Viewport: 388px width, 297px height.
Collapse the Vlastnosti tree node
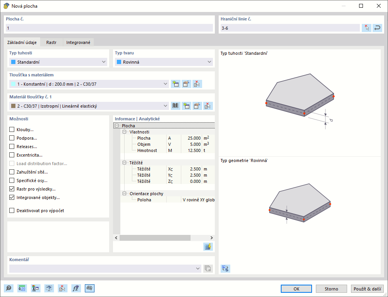click(x=124, y=132)
